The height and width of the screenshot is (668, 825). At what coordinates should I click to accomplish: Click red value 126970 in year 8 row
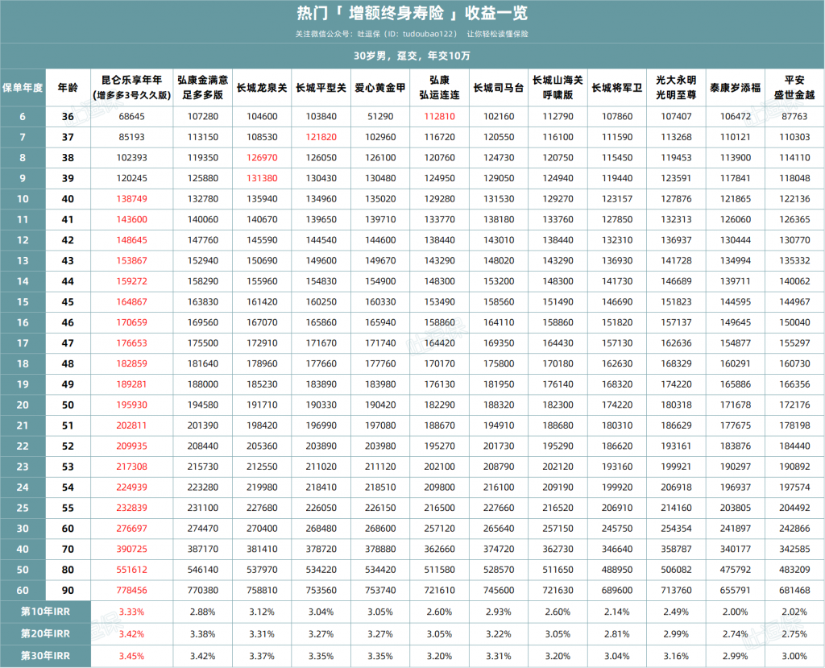pos(262,157)
